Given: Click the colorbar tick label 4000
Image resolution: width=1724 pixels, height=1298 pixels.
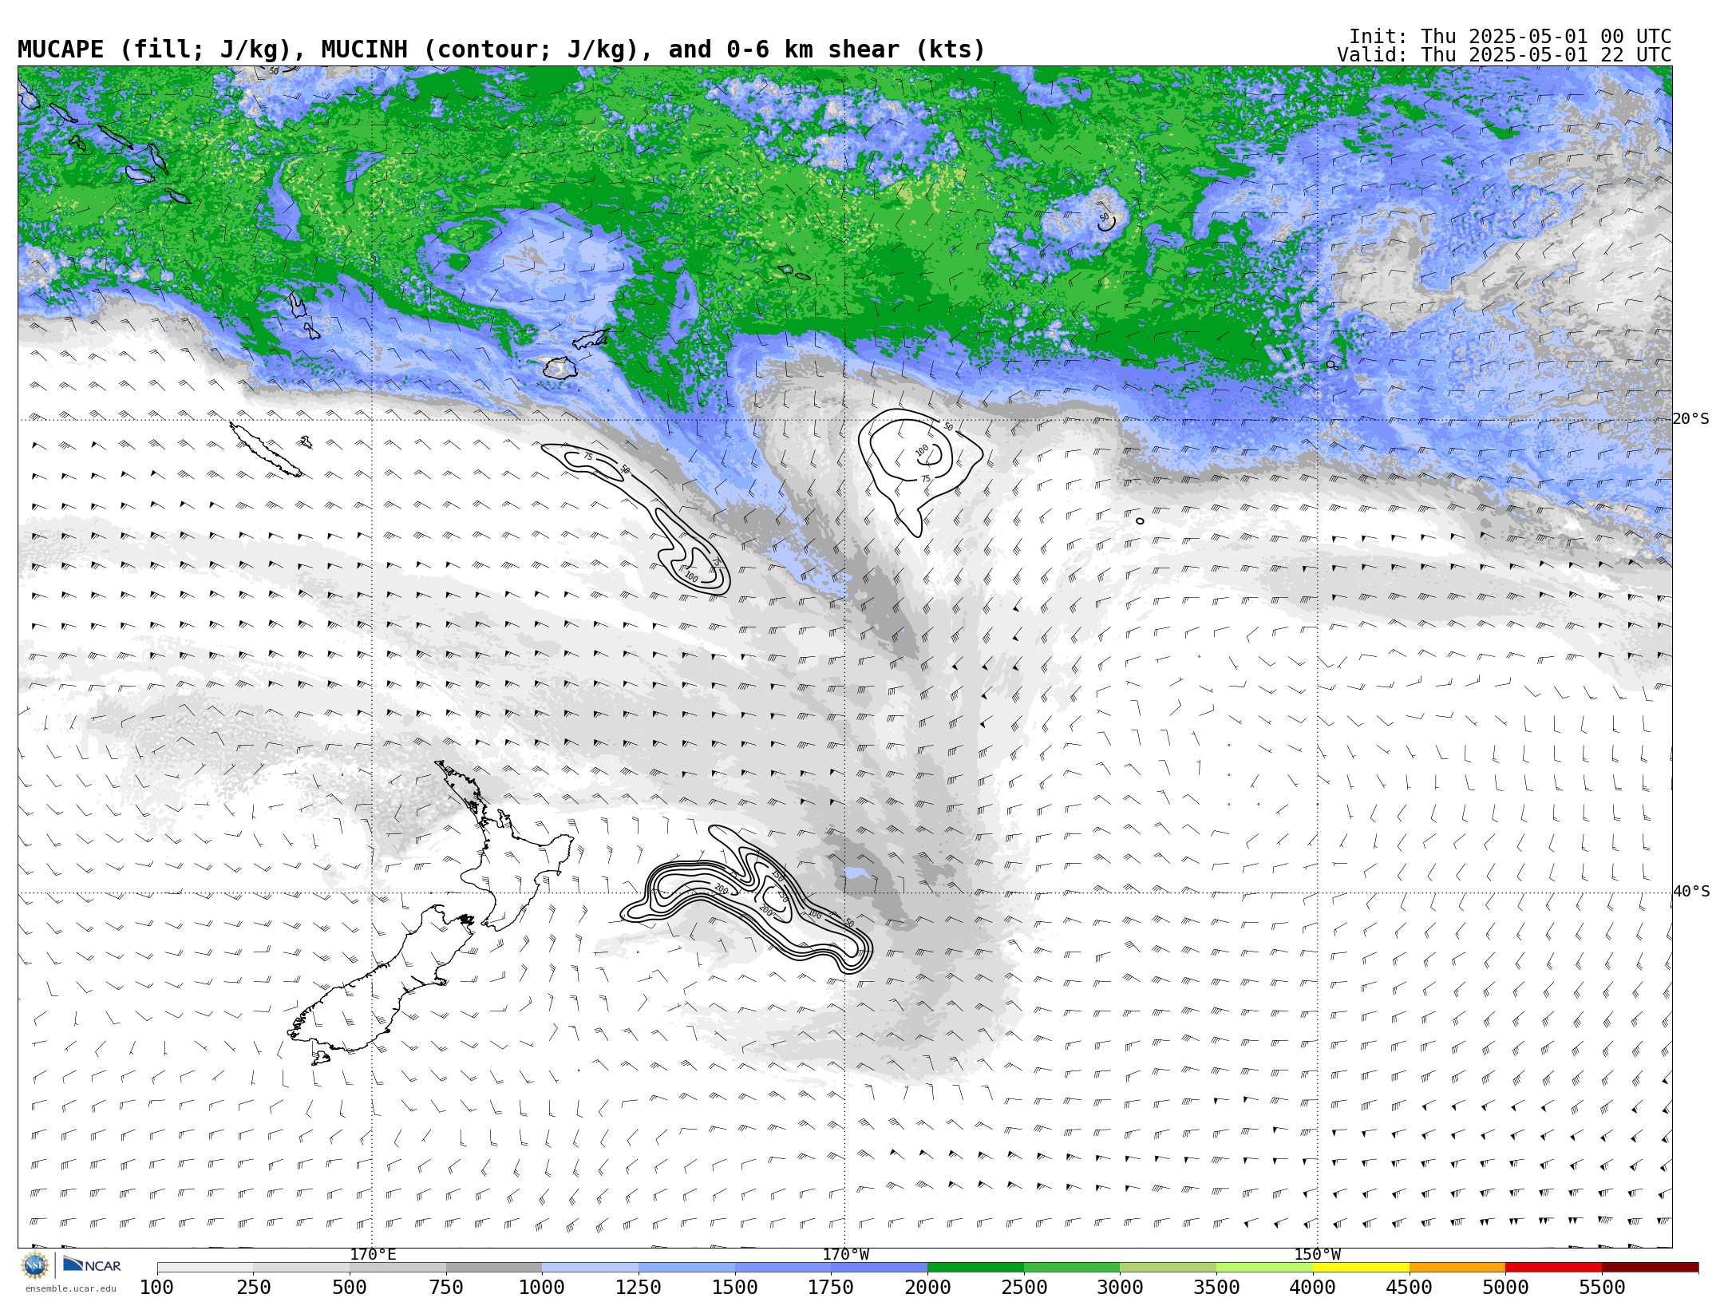Looking at the screenshot, I should pos(1313,1288).
